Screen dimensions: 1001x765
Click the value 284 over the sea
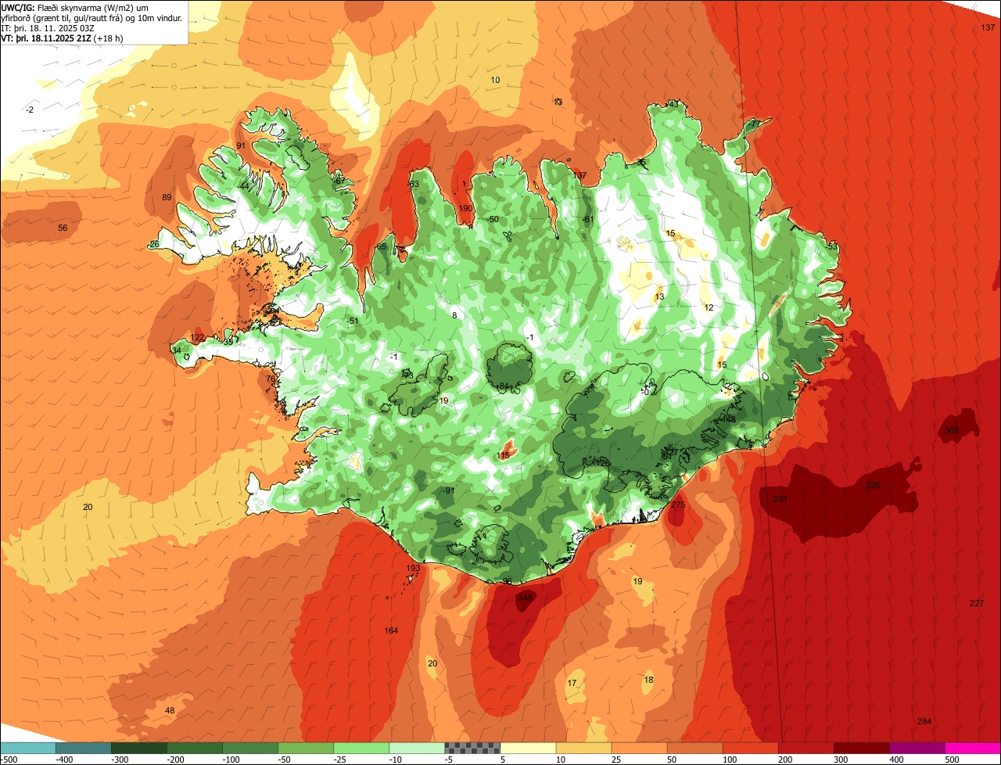tap(924, 721)
